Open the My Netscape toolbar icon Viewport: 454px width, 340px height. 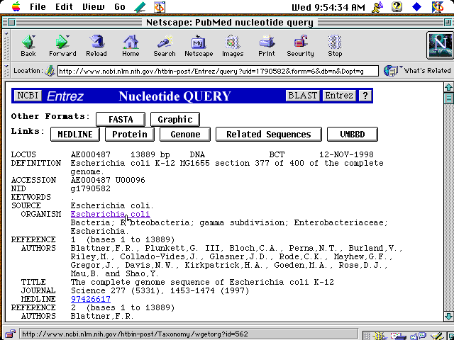coord(199,46)
